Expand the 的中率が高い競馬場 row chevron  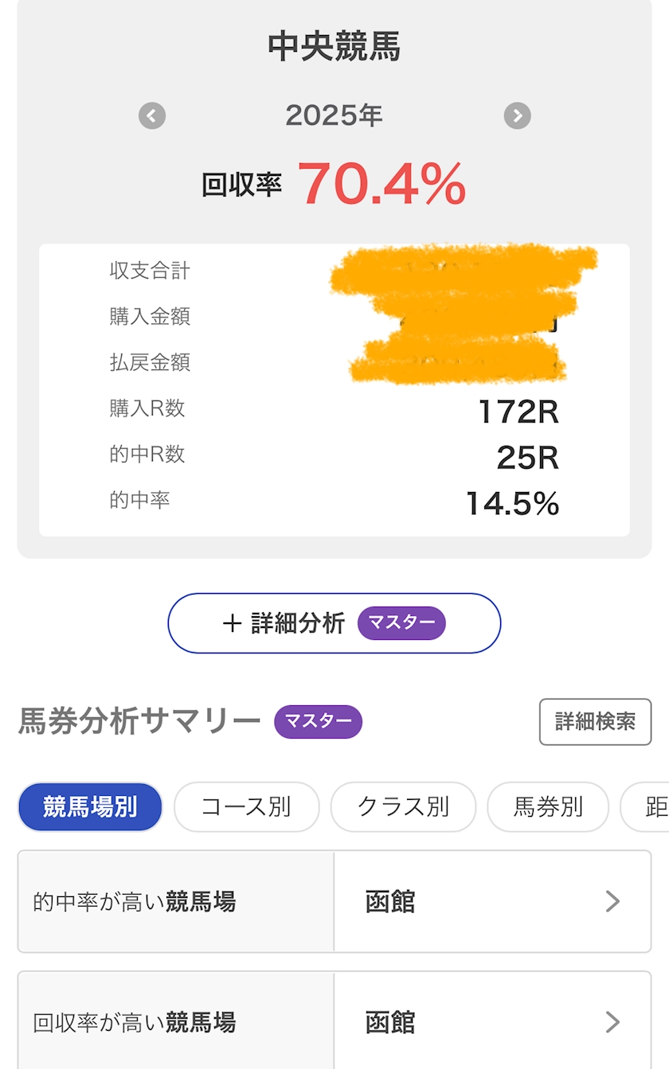612,901
